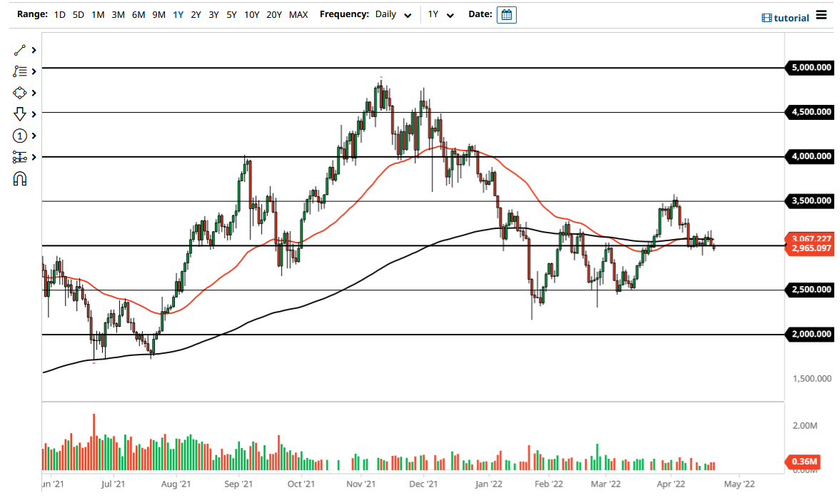Expand the measure lines tool options arrow

(34, 158)
